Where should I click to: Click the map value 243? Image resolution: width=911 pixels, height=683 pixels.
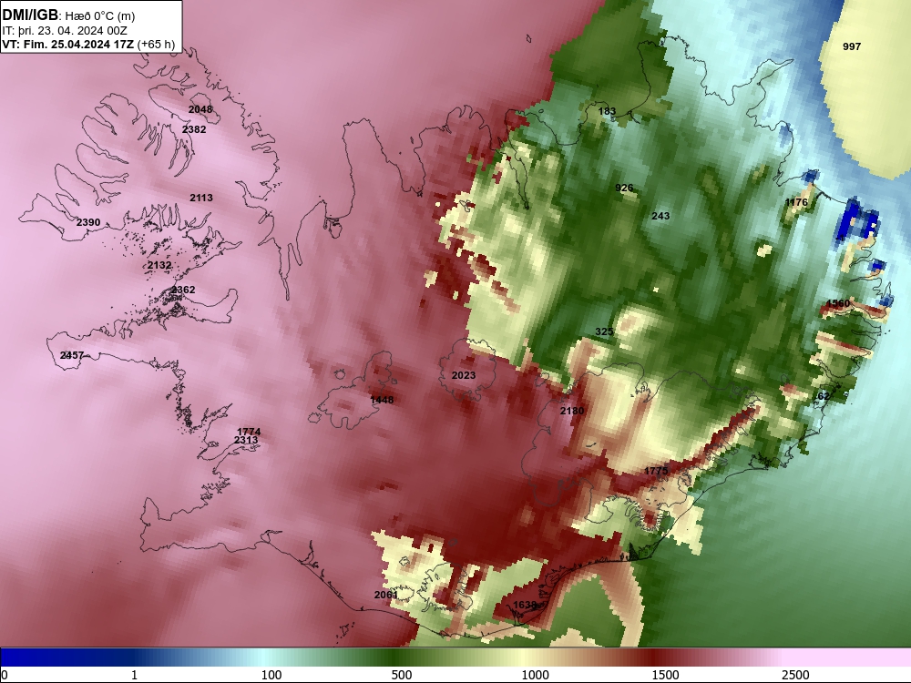click(x=660, y=216)
